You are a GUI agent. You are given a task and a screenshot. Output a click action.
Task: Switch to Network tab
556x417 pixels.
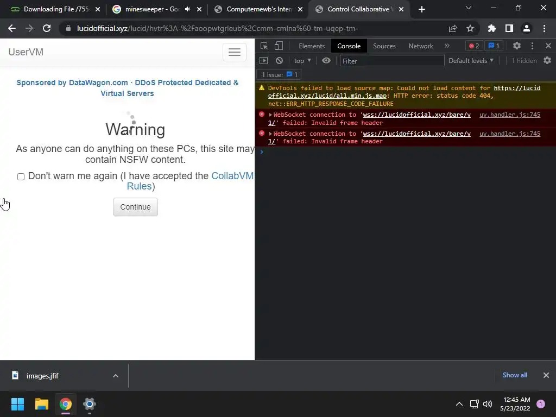[x=421, y=46]
